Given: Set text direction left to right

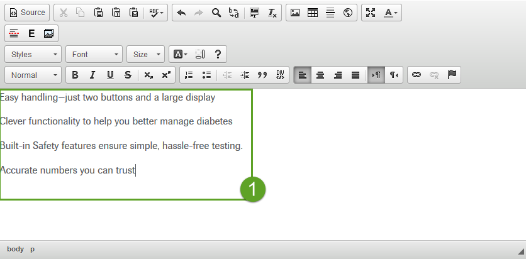Looking at the screenshot, I should [x=376, y=75].
